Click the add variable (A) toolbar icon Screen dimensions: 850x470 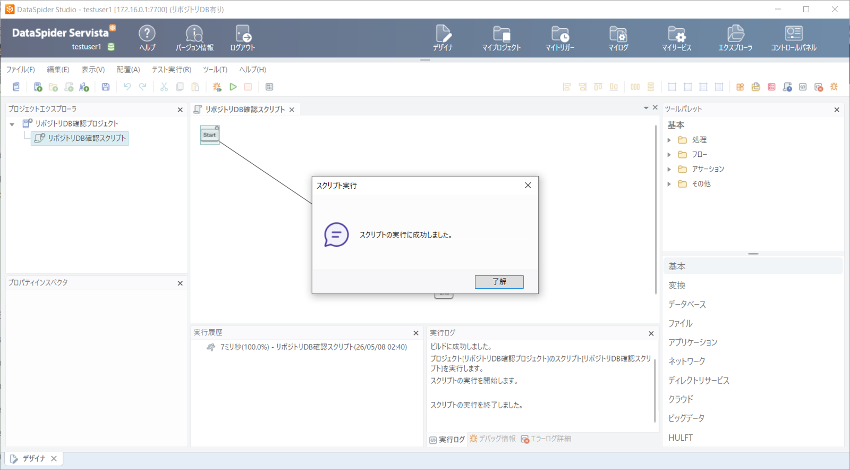click(x=84, y=87)
